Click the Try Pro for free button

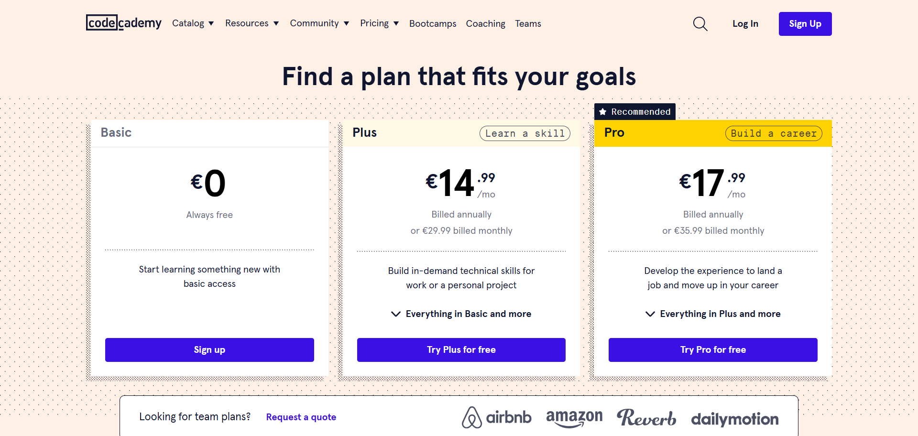click(713, 350)
